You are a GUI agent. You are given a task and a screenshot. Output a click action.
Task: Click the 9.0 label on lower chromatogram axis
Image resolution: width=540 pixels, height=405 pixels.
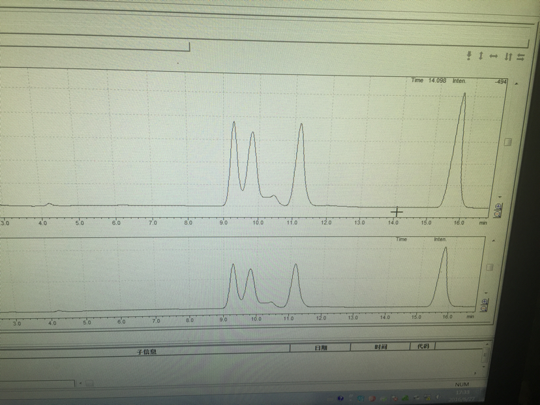pyautogui.click(x=223, y=320)
